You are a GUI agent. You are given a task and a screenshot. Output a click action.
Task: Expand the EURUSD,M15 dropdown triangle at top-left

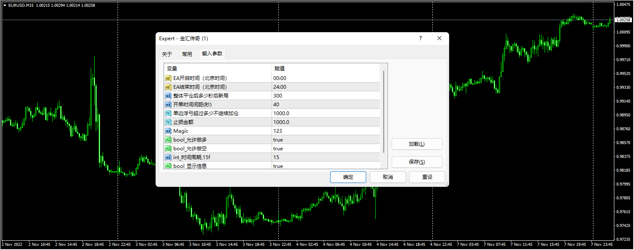(x=4, y=5)
